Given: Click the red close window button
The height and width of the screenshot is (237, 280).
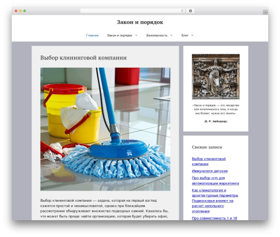Looking at the screenshot, I should pyautogui.click(x=16, y=11).
